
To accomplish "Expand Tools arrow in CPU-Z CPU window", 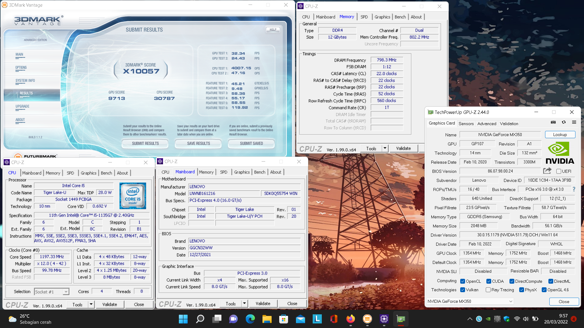I will pyautogui.click(x=91, y=304).
